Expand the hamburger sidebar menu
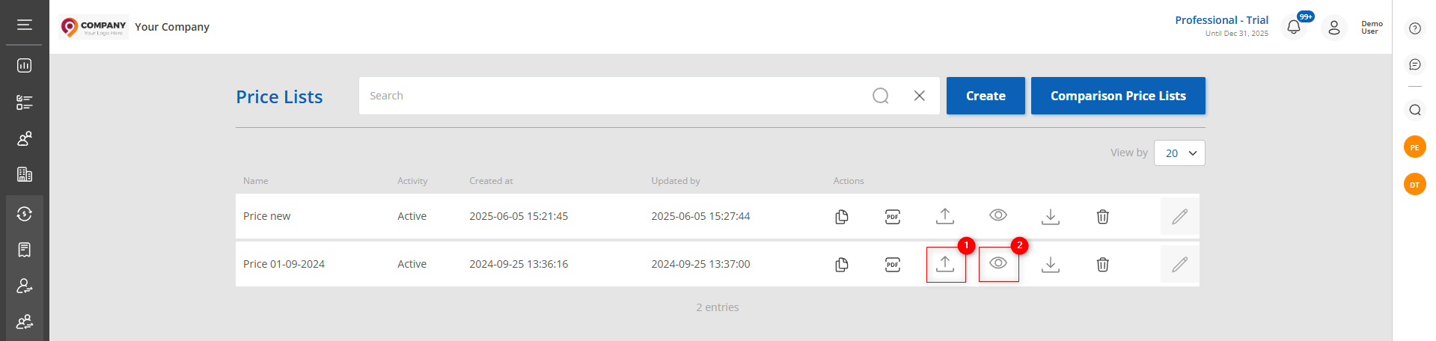This screenshot has width=1436, height=341. pyautogui.click(x=25, y=25)
